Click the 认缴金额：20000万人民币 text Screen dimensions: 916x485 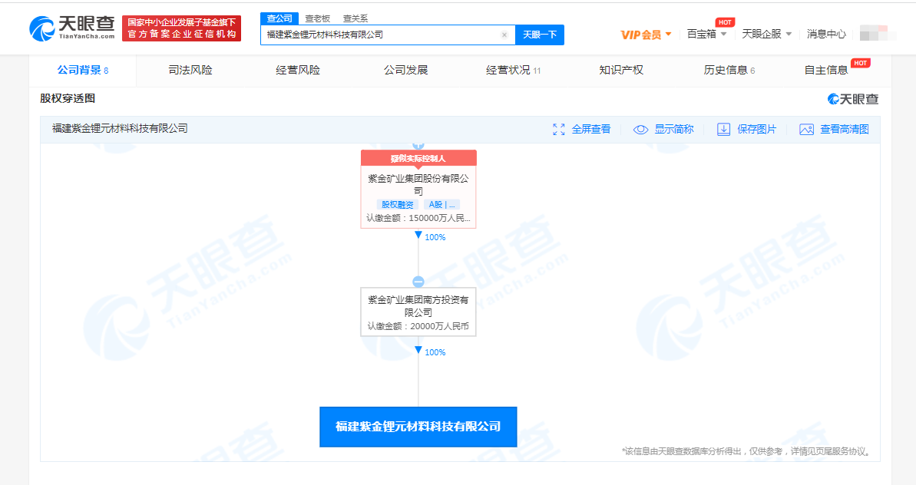click(418, 326)
